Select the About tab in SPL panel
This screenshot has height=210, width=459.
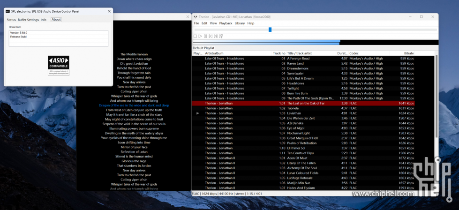pyautogui.click(x=56, y=20)
